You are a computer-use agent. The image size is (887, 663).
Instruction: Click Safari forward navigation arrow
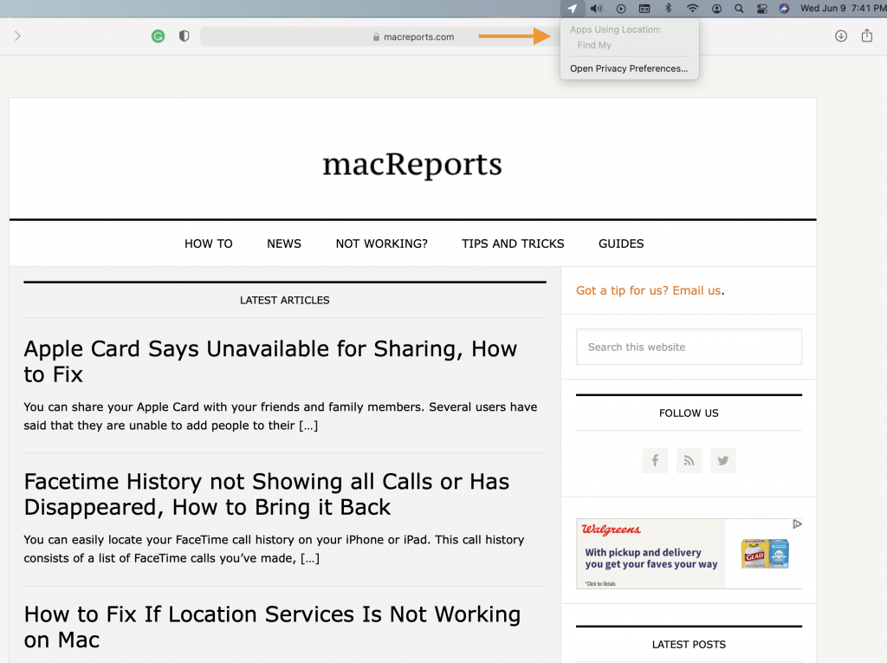pos(17,36)
